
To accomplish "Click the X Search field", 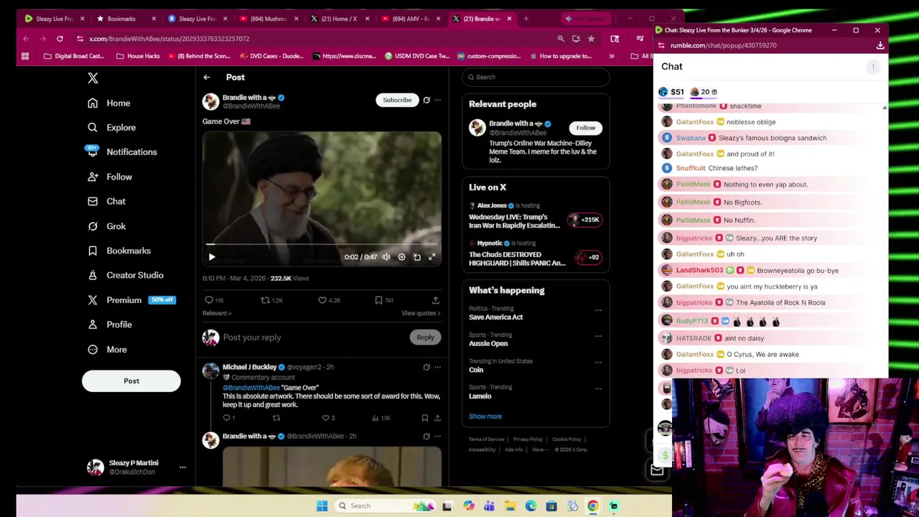I will click(x=536, y=77).
